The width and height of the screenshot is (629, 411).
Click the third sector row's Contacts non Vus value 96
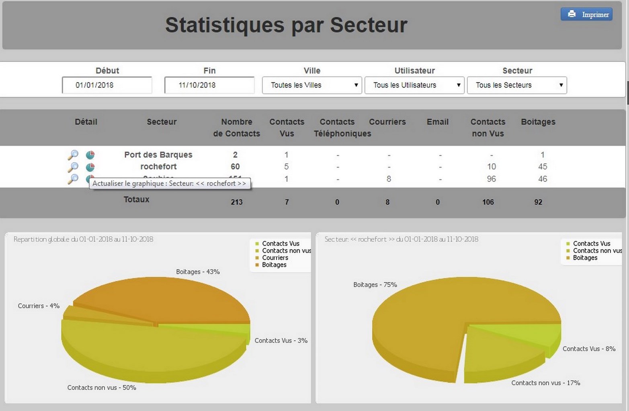pyautogui.click(x=491, y=179)
